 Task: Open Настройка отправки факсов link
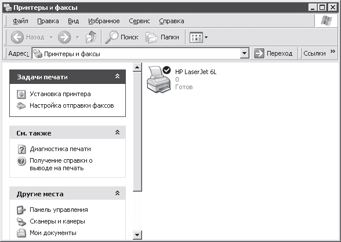click(72, 106)
